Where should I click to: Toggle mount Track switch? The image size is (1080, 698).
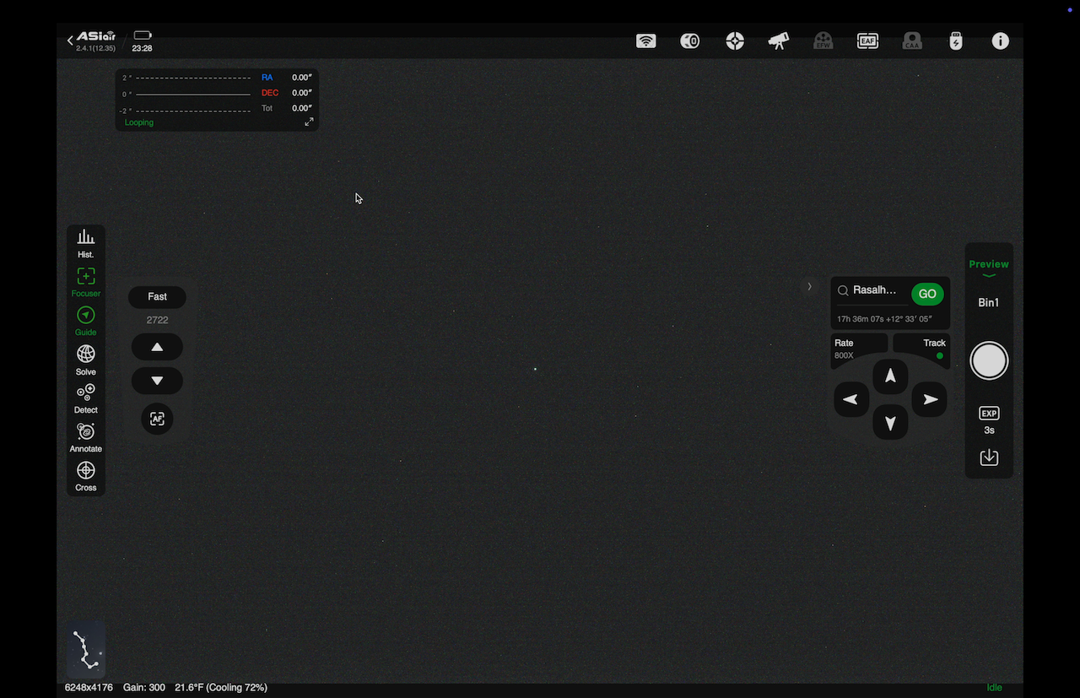(x=921, y=349)
